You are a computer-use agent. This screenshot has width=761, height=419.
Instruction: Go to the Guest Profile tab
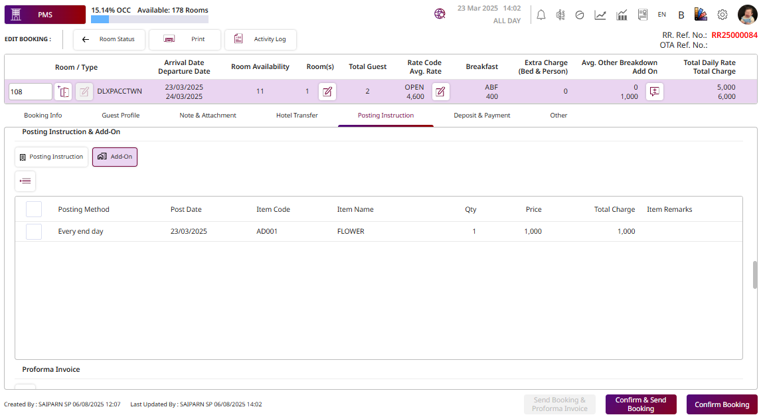tap(120, 116)
